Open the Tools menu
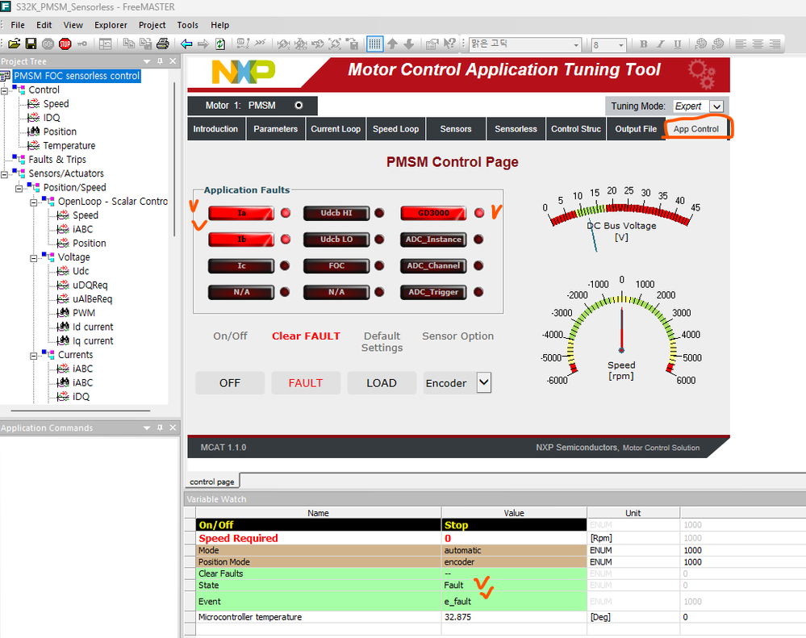 point(188,25)
